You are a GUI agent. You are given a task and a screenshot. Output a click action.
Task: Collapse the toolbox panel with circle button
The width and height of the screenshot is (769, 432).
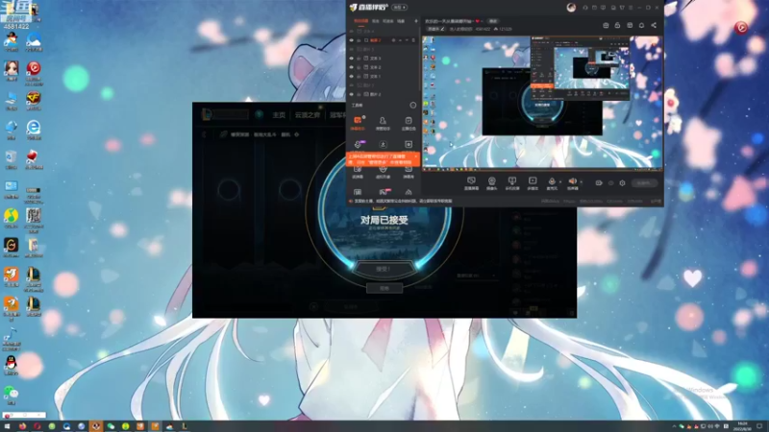point(413,105)
